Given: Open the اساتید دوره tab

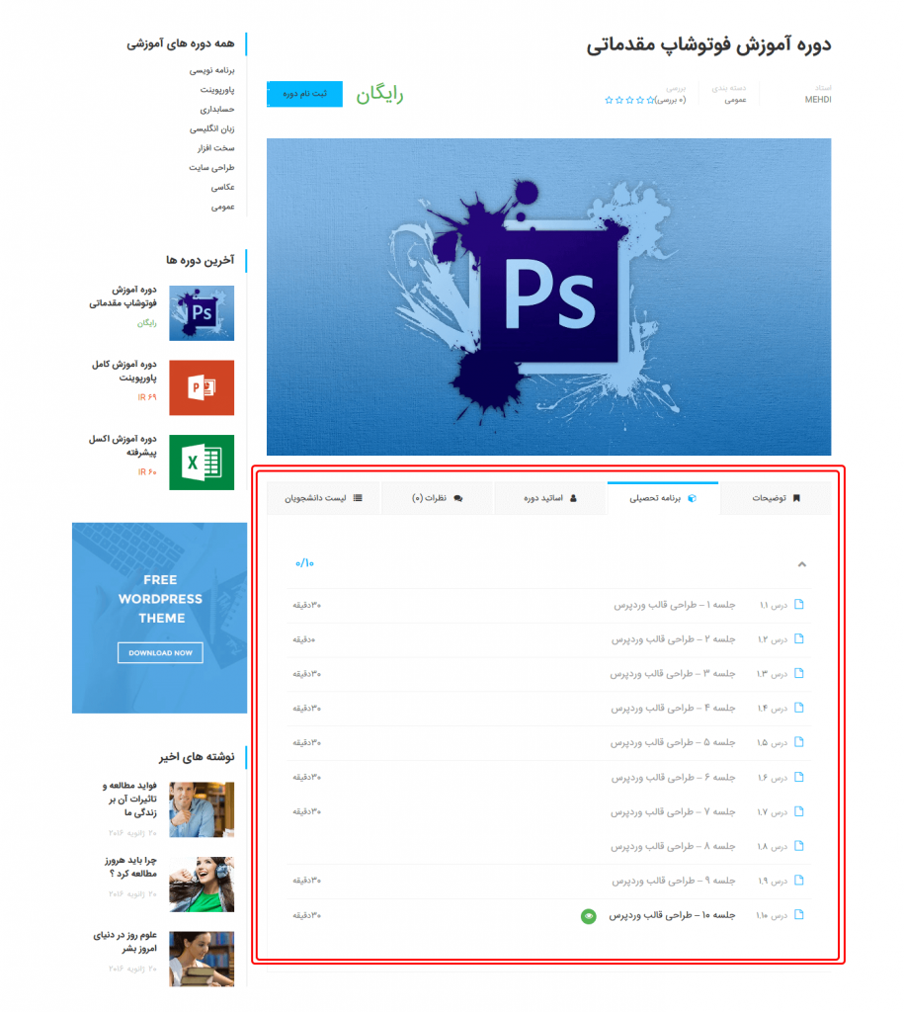Looking at the screenshot, I should click(x=549, y=498).
